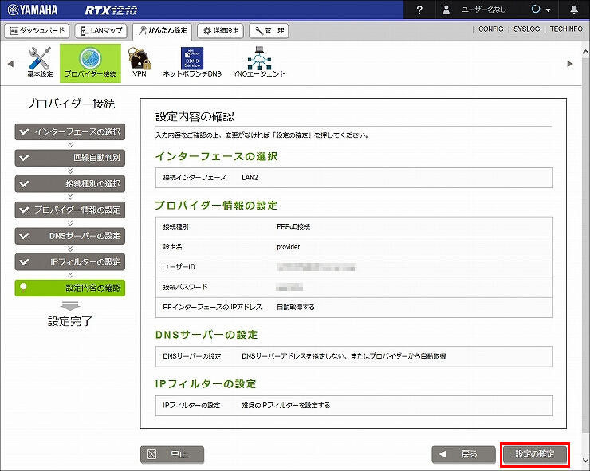This screenshot has height=471, width=590.
Task: Go to IPフィルターの設定 step
Action: (70, 262)
